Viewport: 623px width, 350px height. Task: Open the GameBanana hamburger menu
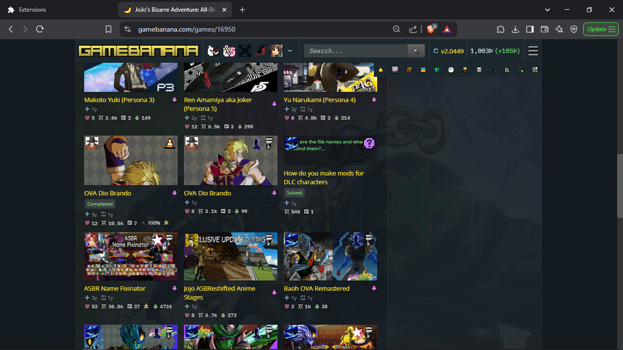[533, 51]
